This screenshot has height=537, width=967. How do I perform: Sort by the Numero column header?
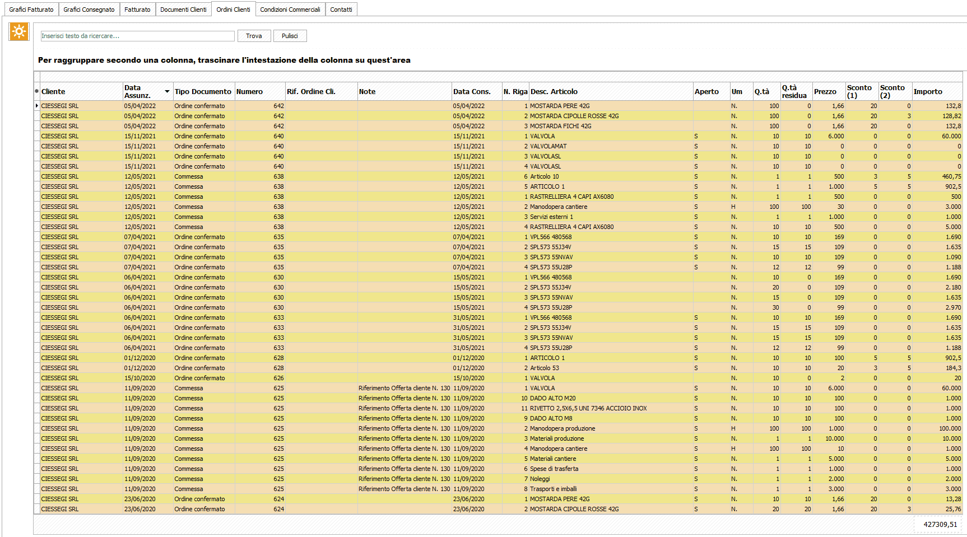click(260, 91)
